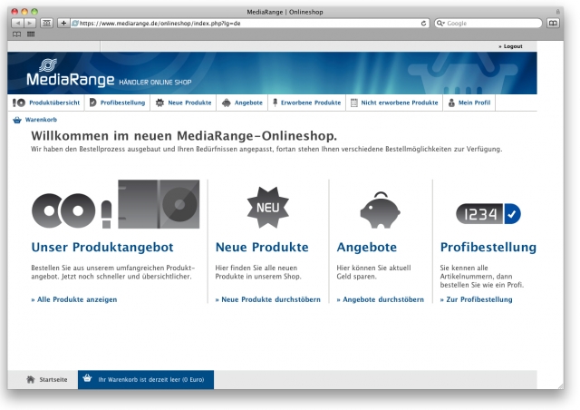Click the basket icon in the blue cart bar

(x=87, y=378)
